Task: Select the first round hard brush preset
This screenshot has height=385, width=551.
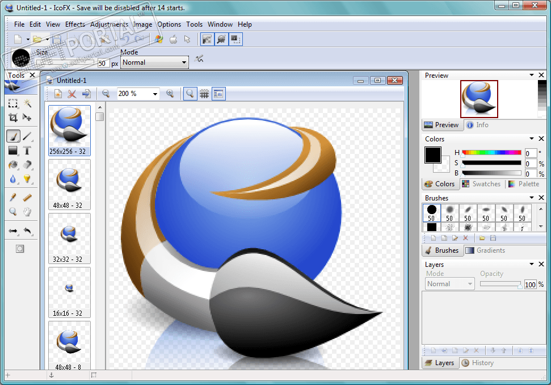Action: pyautogui.click(x=431, y=213)
